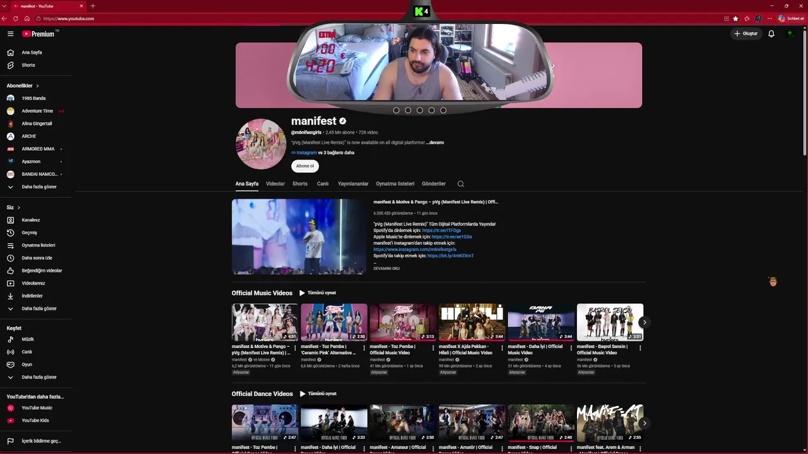Expand video description via DEVAMINI OKU

click(386, 269)
